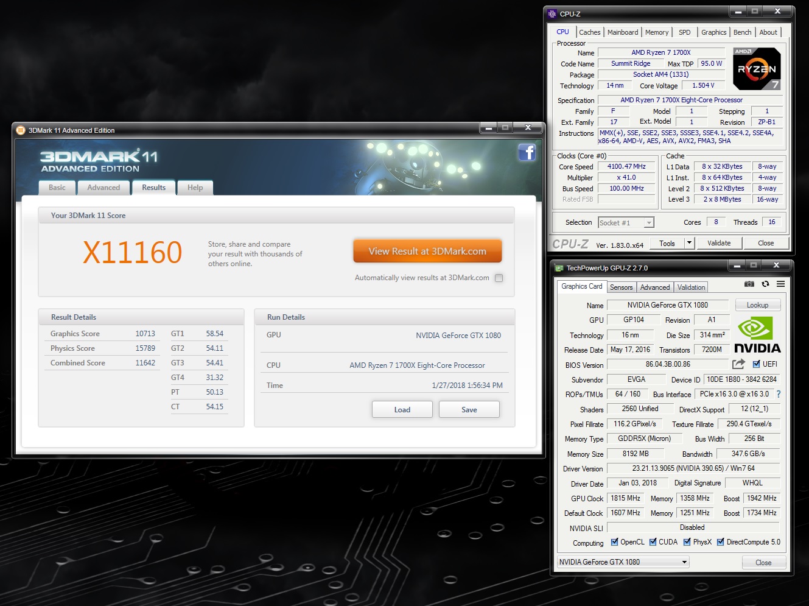Select the Results tab in 3DMark
Image resolution: width=809 pixels, height=606 pixels.
point(154,188)
